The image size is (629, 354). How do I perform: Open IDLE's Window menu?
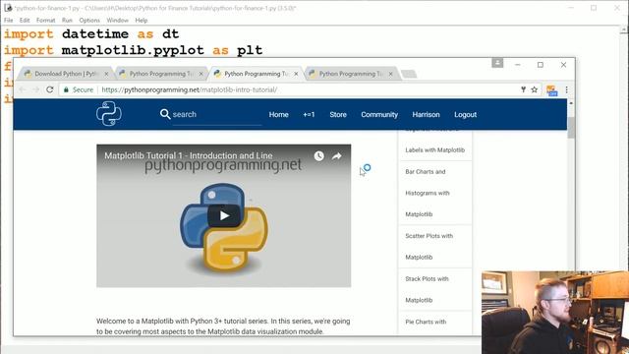point(118,20)
